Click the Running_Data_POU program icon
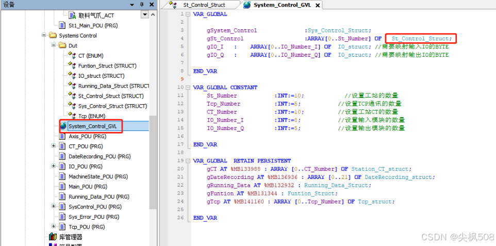Screen dimensions: 496x246 (63, 196)
